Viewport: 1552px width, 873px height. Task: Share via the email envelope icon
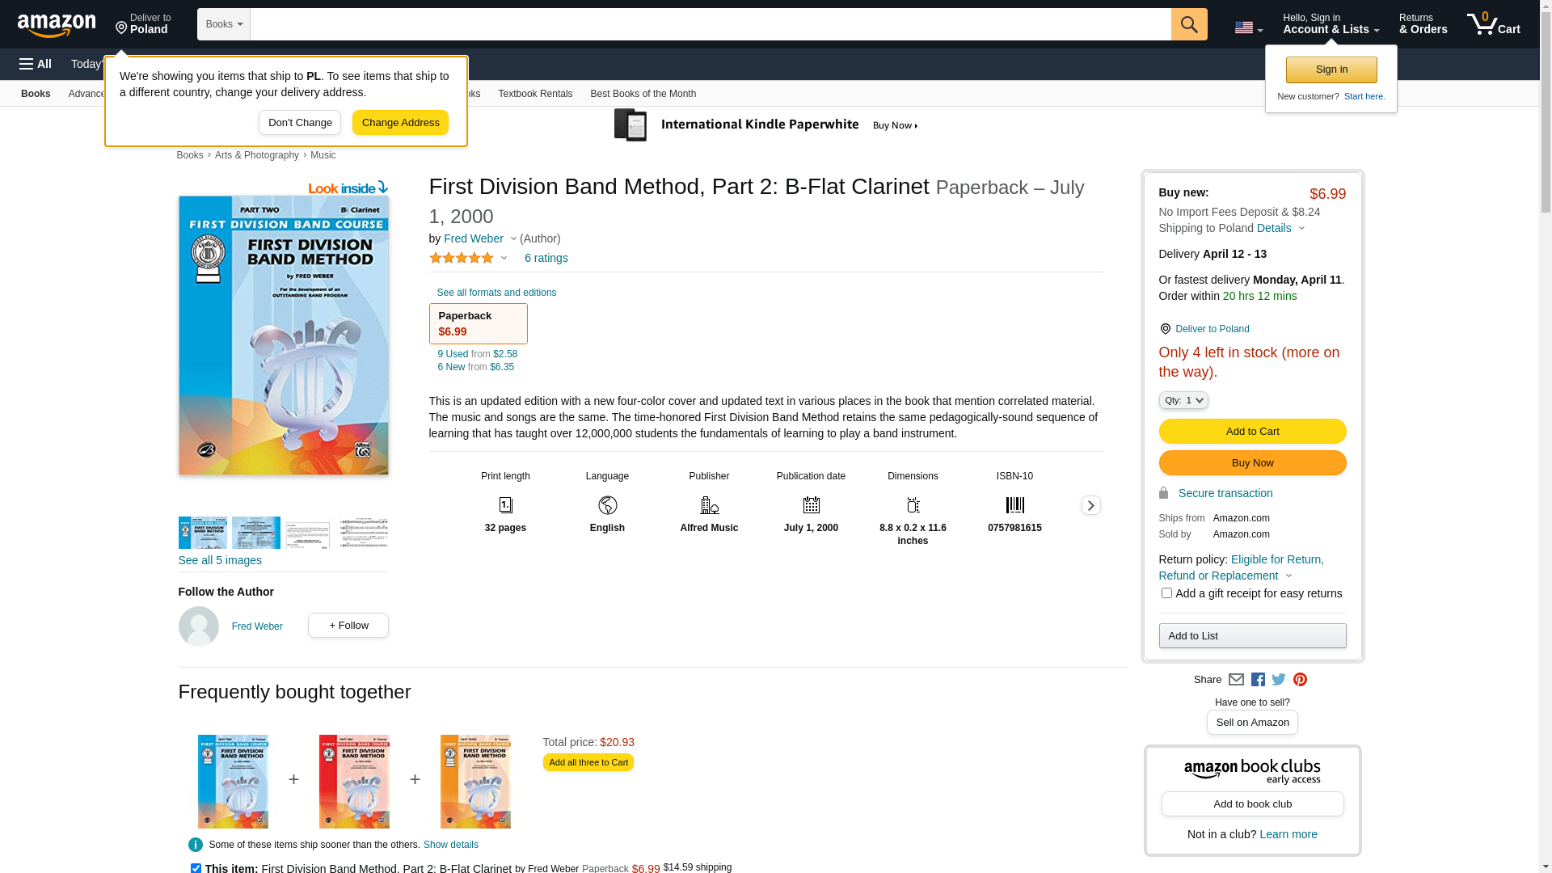coord(1236,680)
